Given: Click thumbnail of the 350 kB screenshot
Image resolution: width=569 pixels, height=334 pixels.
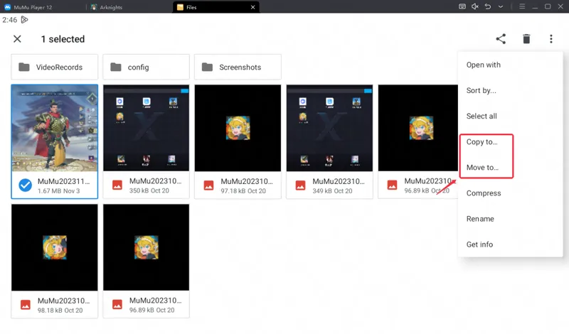Looking at the screenshot, I should [x=147, y=128].
